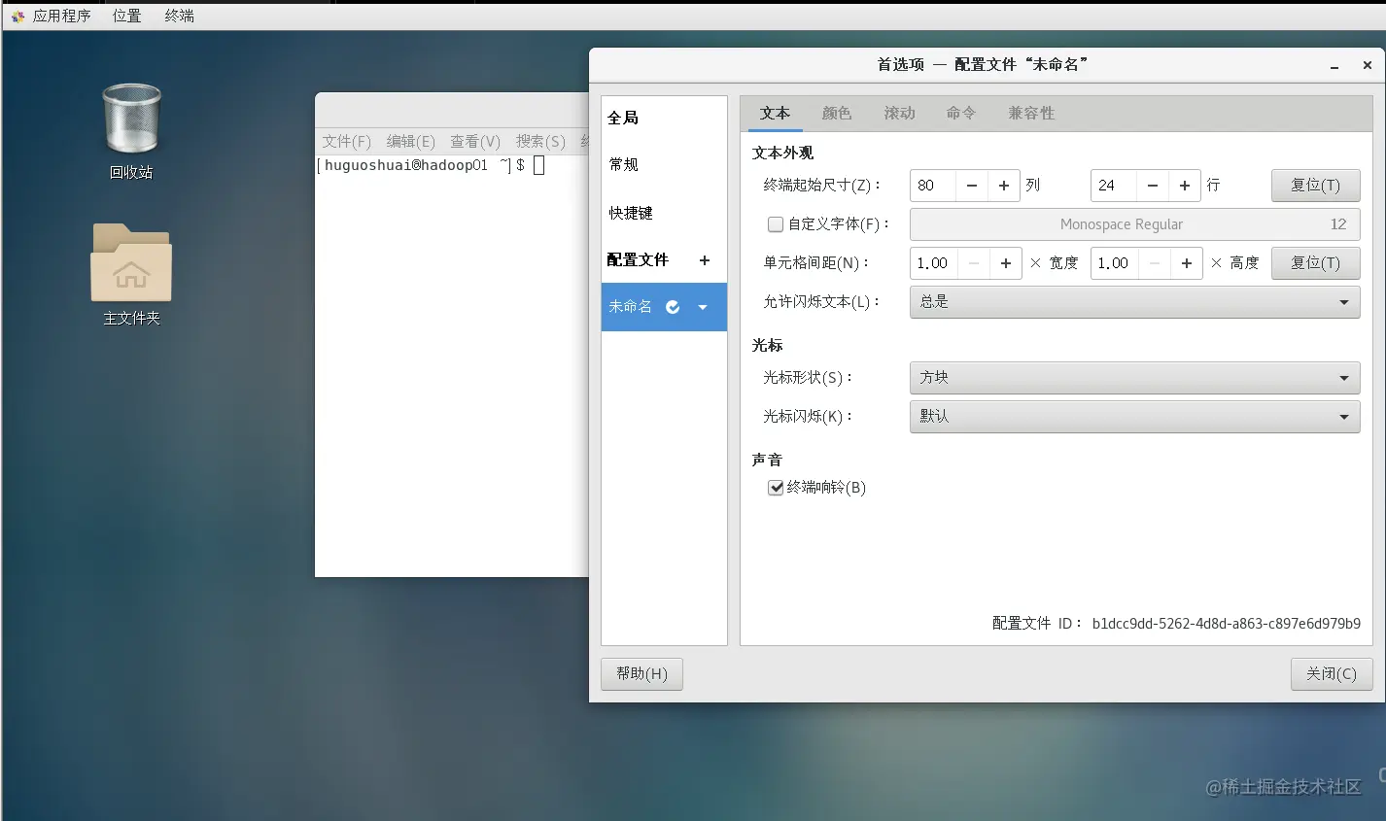1386x821 pixels.
Task: Increase cell width spacing with plus
Action: 1006,263
